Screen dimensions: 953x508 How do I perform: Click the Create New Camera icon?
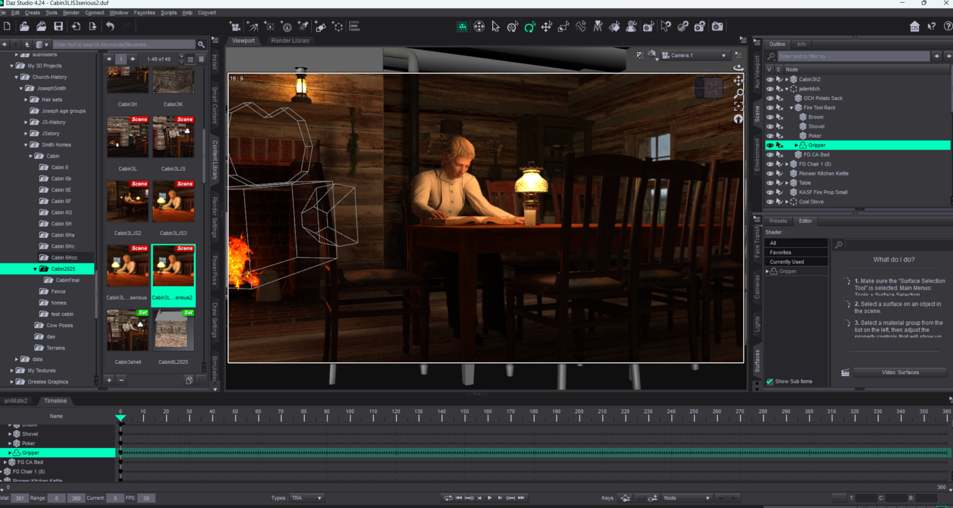coord(235,26)
